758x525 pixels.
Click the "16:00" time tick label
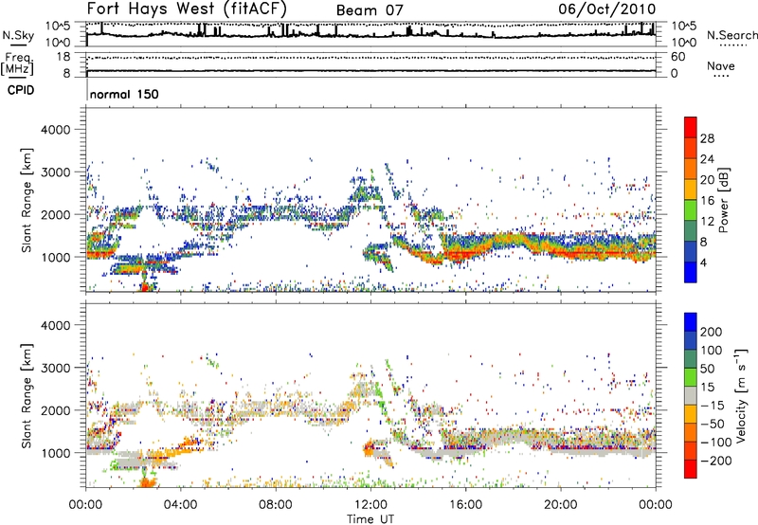pos(466,505)
